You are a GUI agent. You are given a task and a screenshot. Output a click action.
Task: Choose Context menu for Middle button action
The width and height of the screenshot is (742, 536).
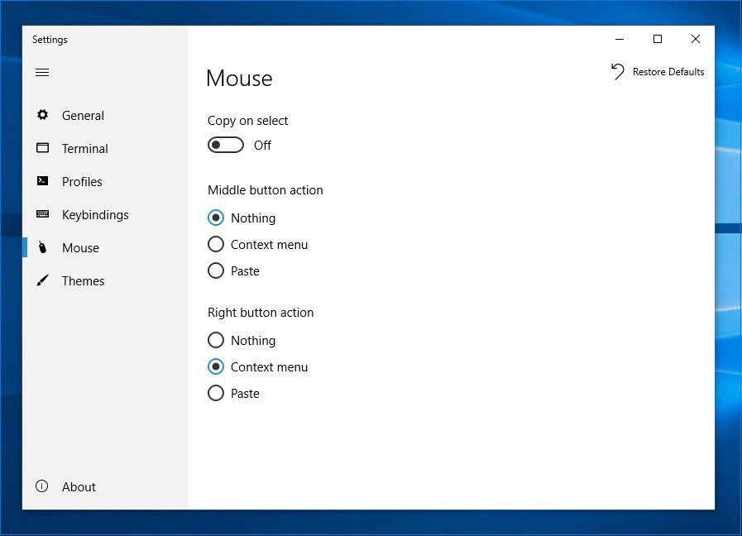pos(216,245)
